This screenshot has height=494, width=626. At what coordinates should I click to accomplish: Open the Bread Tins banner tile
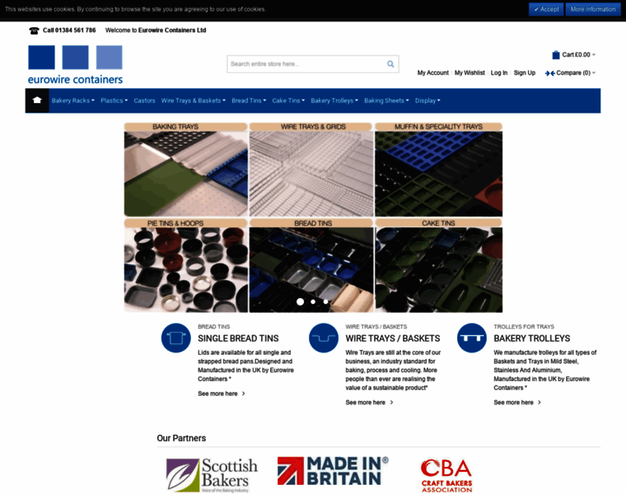(x=311, y=265)
